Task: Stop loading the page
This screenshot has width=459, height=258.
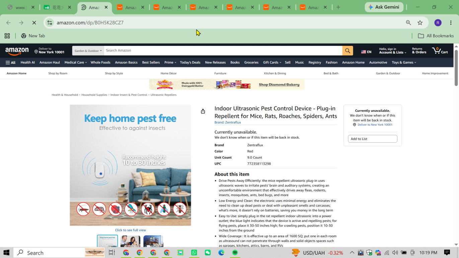Action: (x=34, y=23)
